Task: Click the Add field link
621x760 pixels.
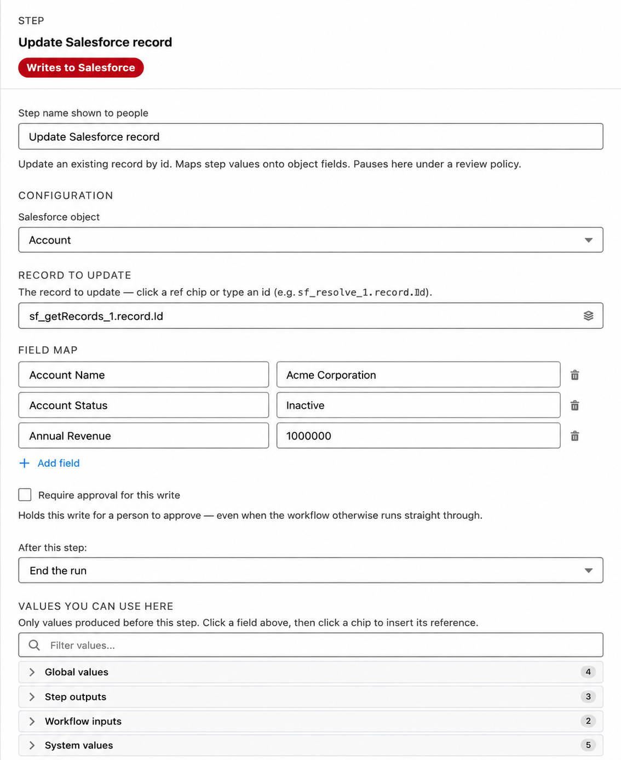Action: (59, 463)
